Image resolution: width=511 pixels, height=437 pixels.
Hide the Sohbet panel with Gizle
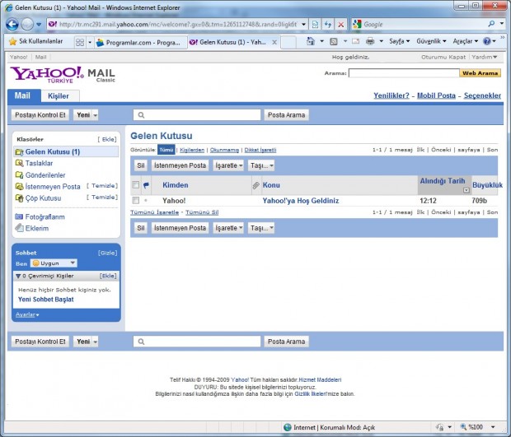[107, 253]
